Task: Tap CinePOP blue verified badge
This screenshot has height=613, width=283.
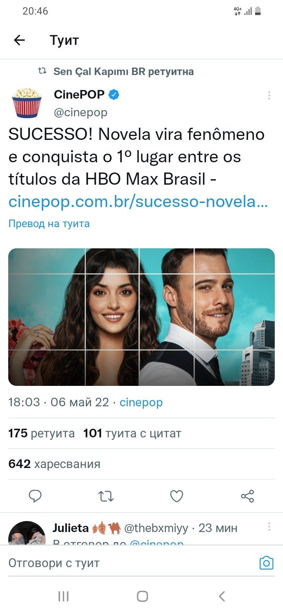Action: point(114,95)
